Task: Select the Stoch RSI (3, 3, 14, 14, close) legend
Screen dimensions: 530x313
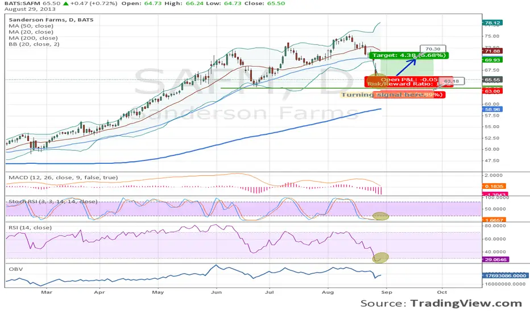Action: click(53, 201)
